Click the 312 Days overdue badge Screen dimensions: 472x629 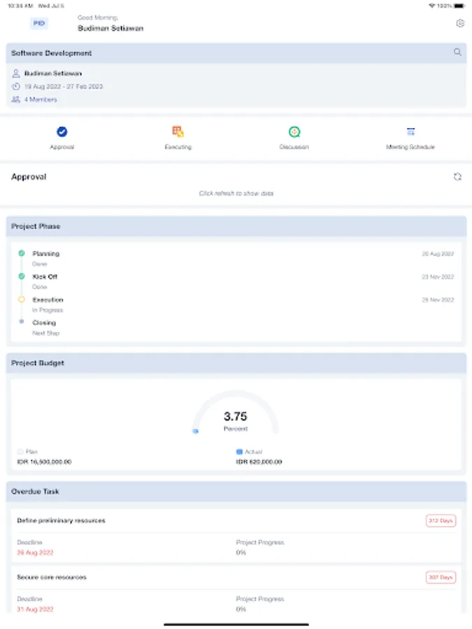pos(441,521)
